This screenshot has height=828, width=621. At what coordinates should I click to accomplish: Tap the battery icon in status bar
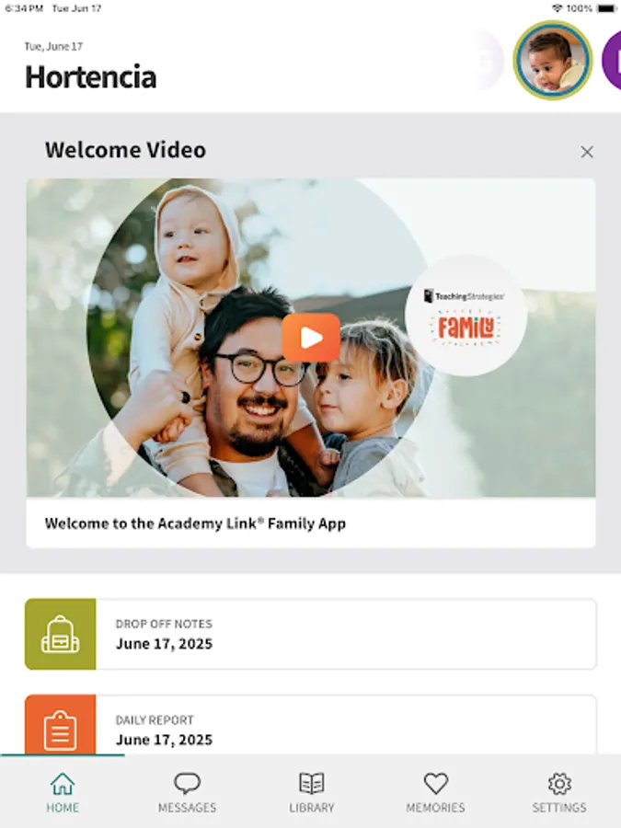coord(606,8)
